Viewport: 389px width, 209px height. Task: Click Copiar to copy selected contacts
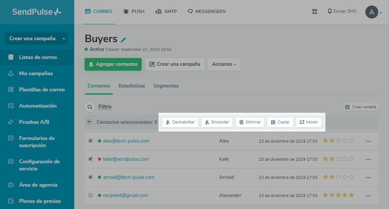tap(280, 122)
